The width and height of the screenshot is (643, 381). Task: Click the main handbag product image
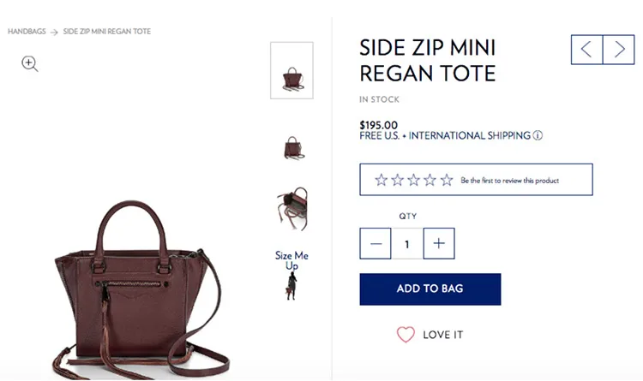point(137,291)
